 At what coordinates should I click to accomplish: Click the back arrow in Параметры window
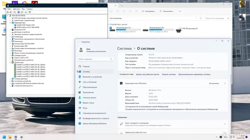point(78,42)
